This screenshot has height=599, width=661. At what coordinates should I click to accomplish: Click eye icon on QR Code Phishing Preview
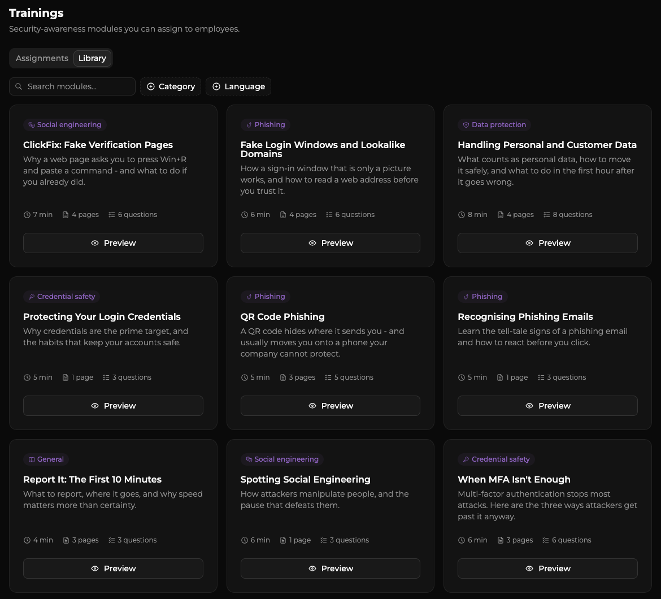[312, 406]
